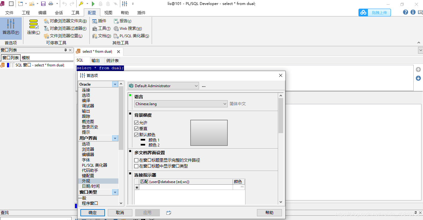Screen dimensions: 423x220
Task: Select 键配置 in preferences tree
Action: tap(88, 176)
